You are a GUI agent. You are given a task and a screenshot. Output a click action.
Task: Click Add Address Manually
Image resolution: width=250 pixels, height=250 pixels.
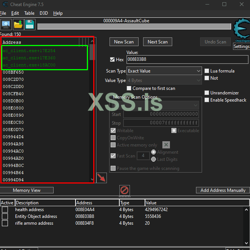click(223, 190)
